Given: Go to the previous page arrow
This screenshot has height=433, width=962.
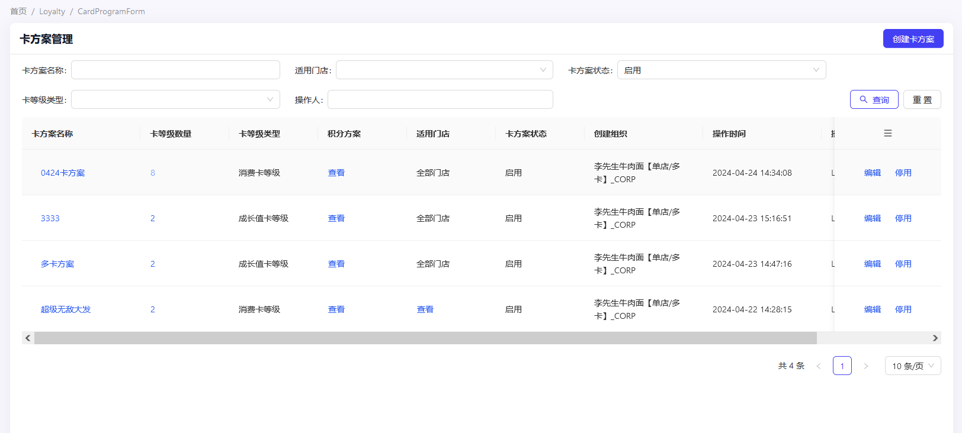Looking at the screenshot, I should point(819,366).
